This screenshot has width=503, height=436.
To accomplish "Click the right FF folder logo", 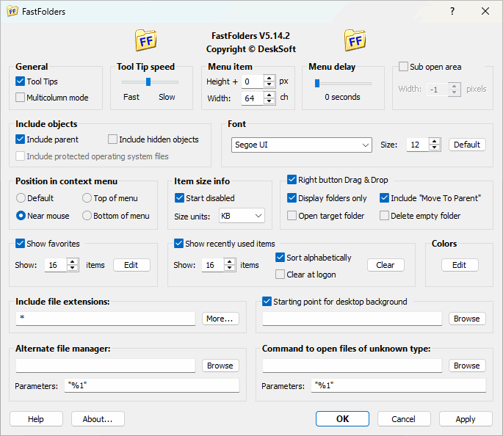I will (355, 40).
